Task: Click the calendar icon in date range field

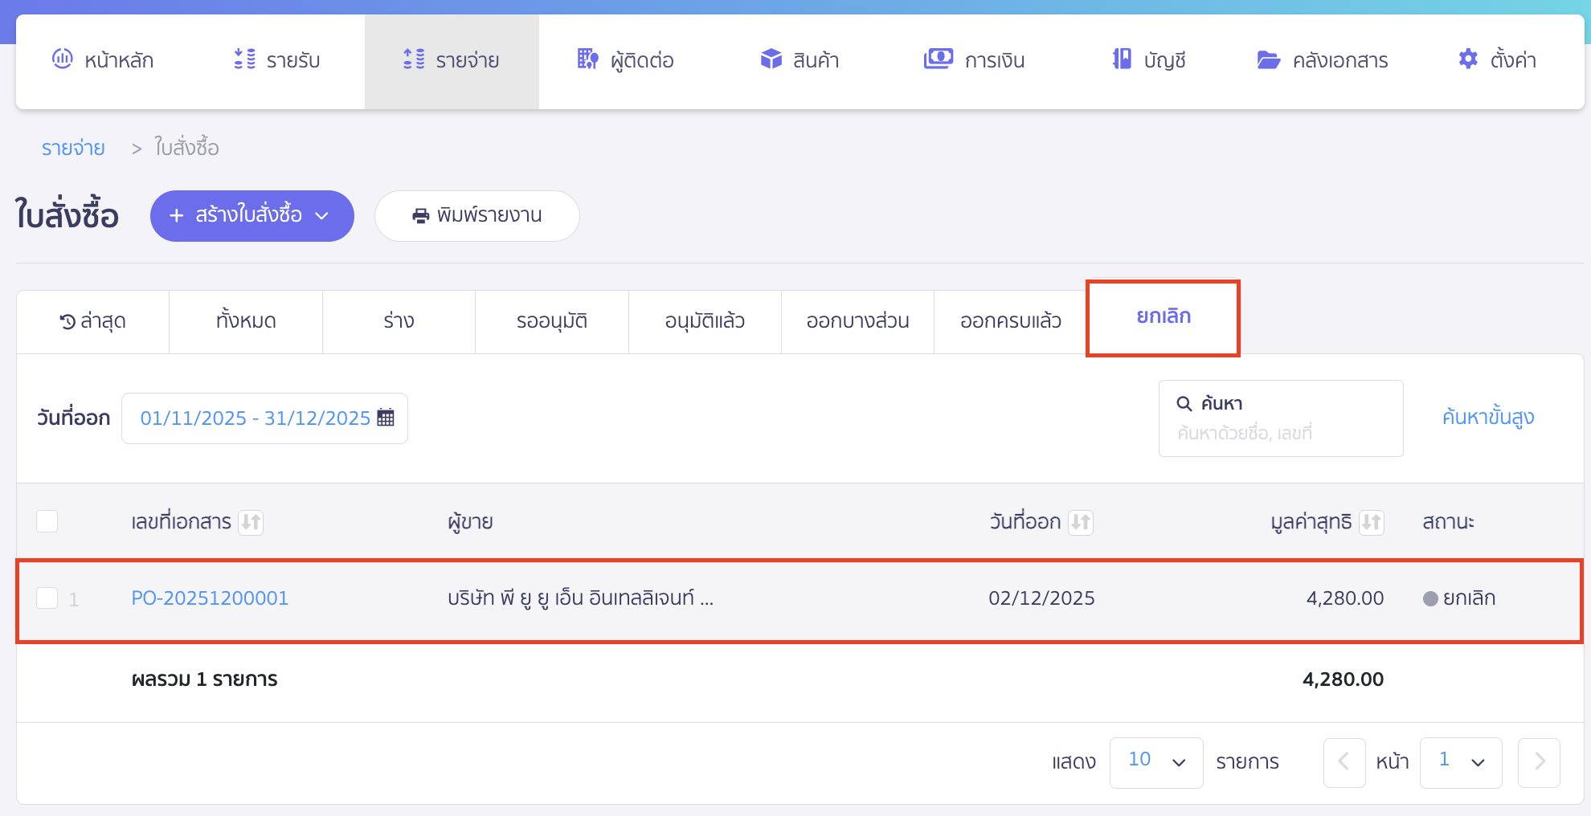Action: tap(387, 417)
